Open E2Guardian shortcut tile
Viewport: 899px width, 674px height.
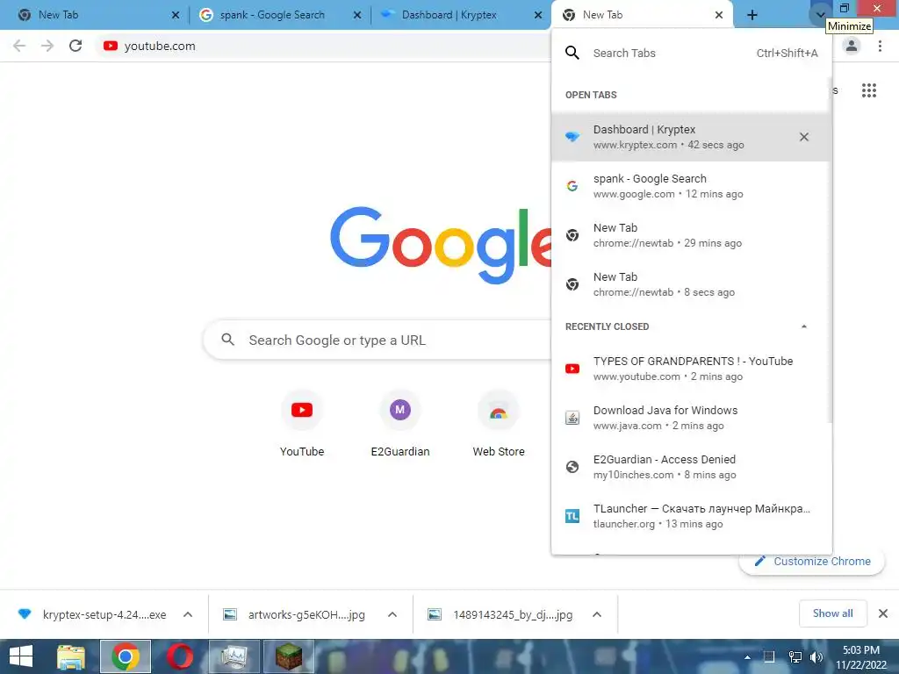[x=400, y=424]
